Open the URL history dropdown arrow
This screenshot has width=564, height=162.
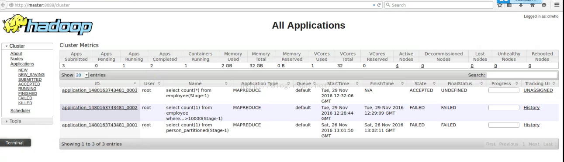point(374,5)
